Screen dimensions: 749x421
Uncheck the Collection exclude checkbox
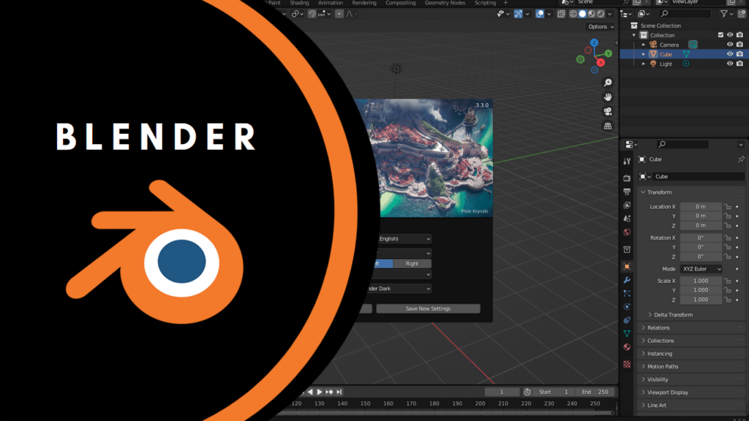point(720,35)
